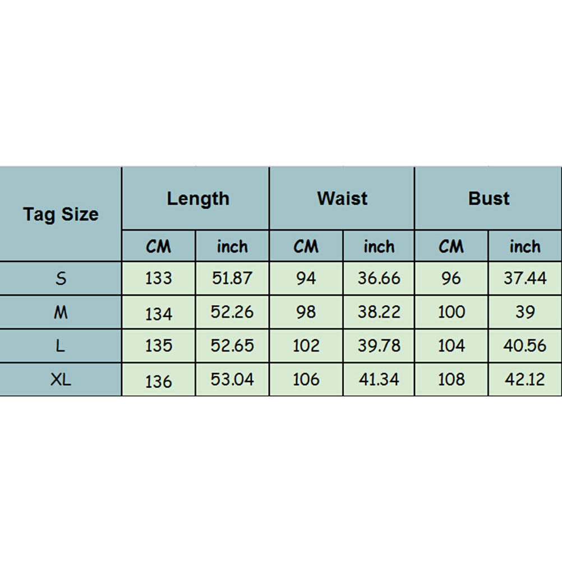
Task: Click the CM subheader under Length
Action: 159,246
